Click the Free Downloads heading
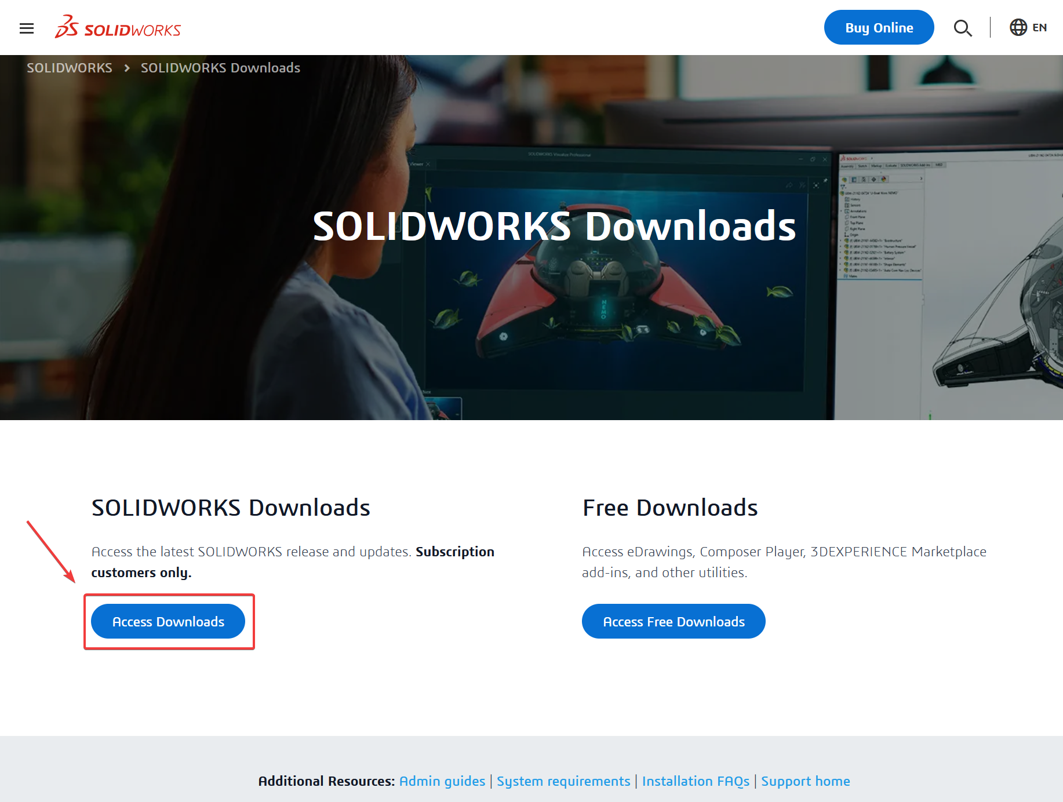This screenshot has height=802, width=1063. (x=670, y=508)
